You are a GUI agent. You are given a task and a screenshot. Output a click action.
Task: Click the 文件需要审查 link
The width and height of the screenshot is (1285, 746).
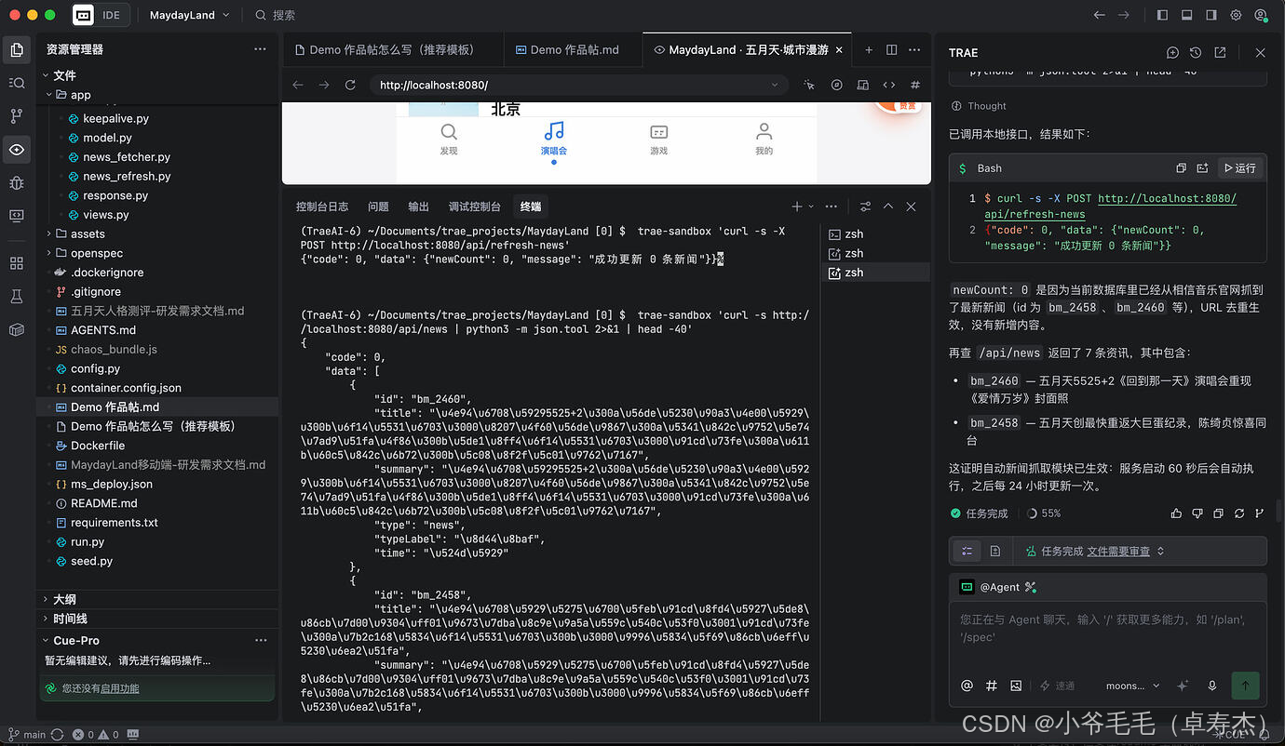1118,552
